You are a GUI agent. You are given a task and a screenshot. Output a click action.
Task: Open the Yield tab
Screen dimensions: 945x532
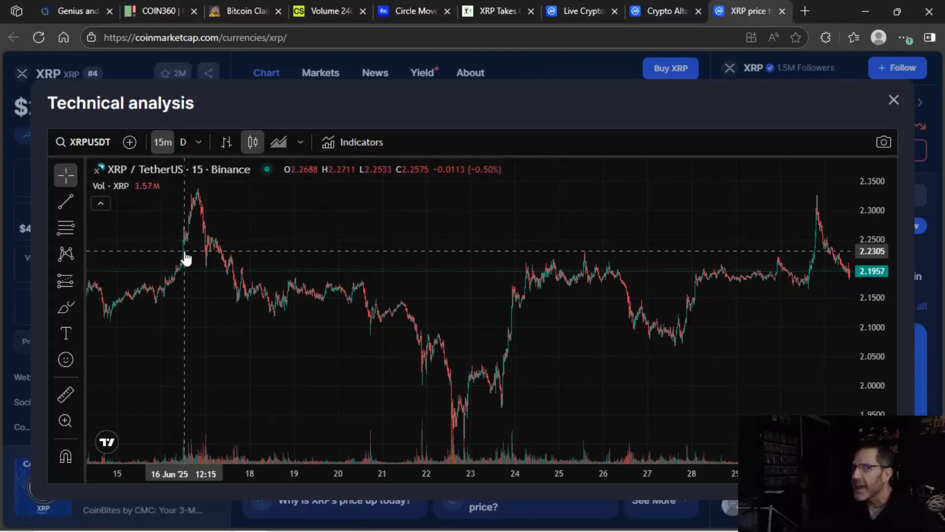[x=424, y=73]
